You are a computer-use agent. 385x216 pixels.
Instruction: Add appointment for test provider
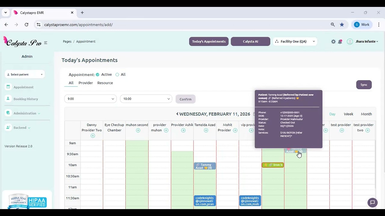pos(342,130)
